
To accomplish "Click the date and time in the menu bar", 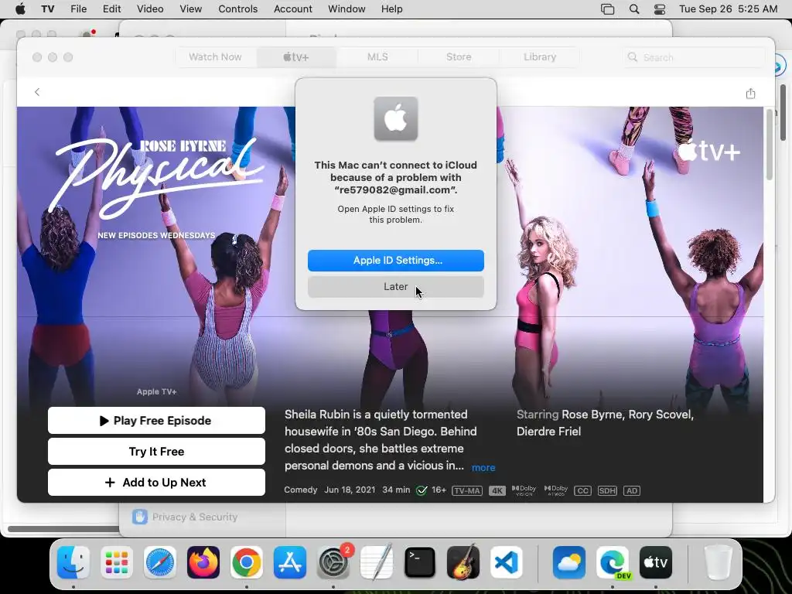I will point(728,9).
